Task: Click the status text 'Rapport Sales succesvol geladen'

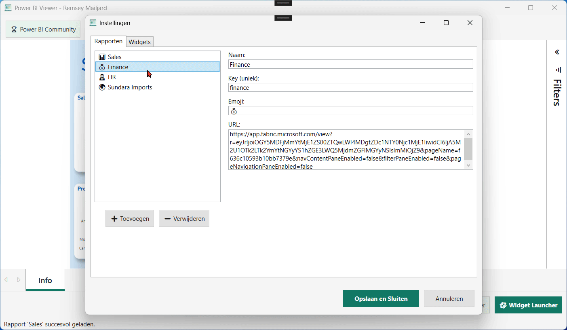Action: 49,324
